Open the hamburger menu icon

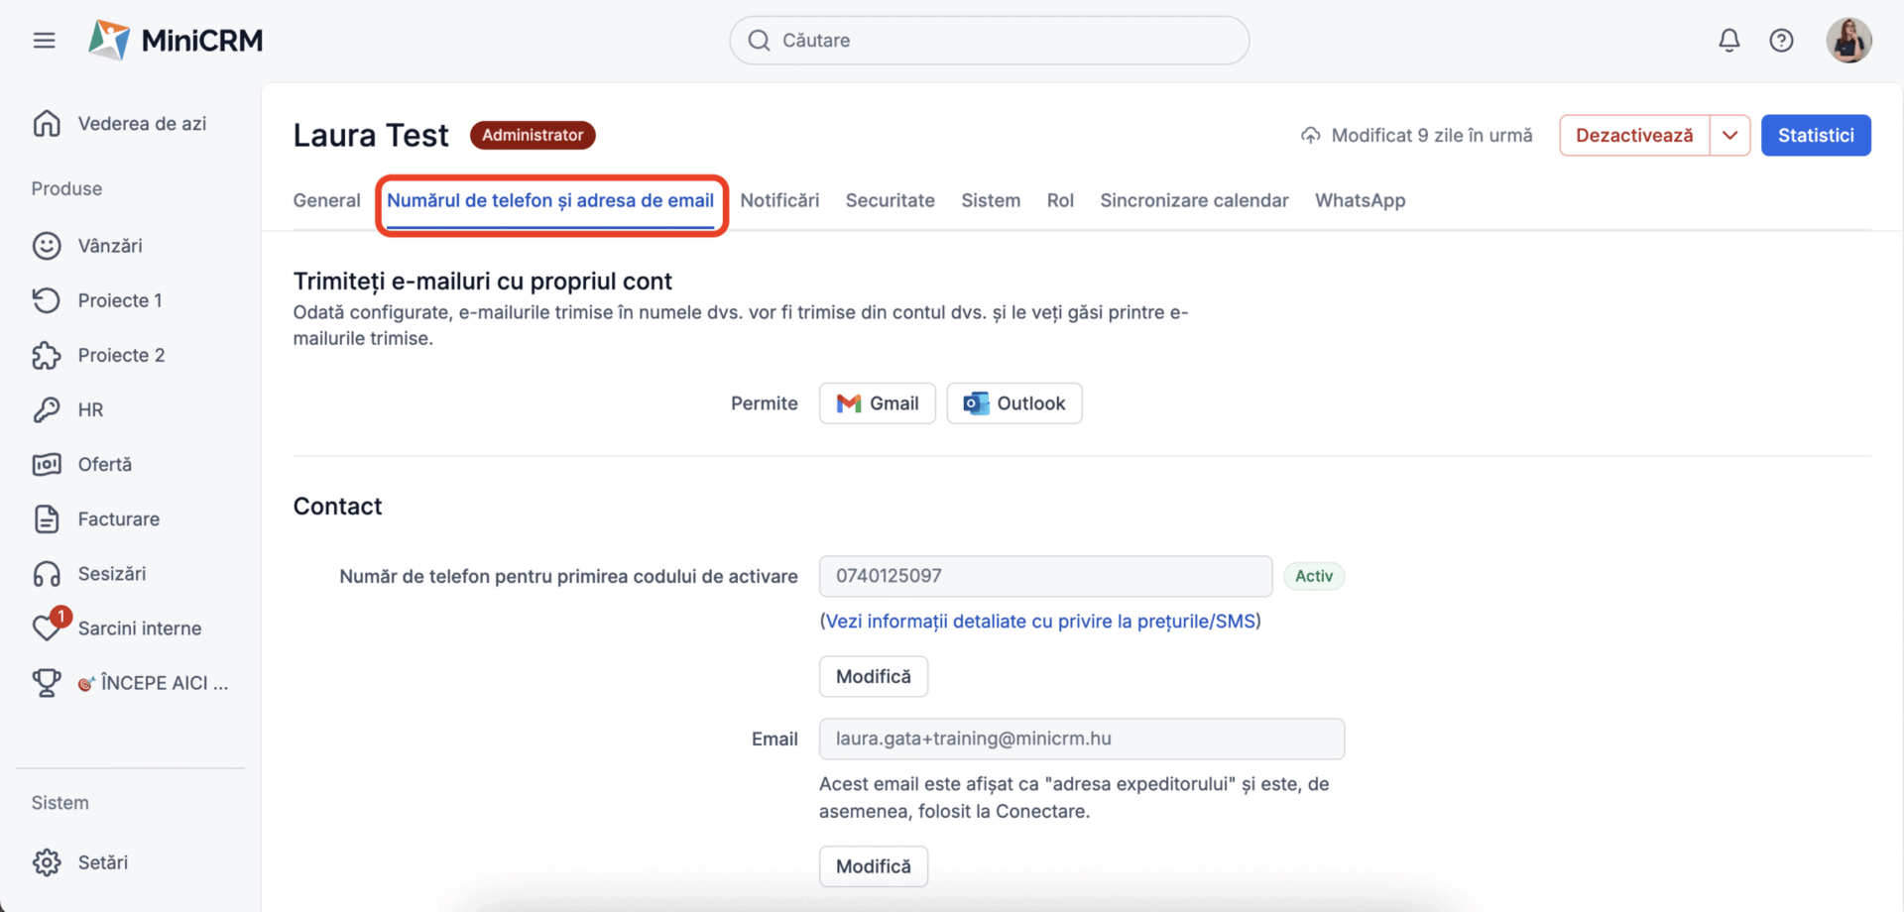click(44, 41)
